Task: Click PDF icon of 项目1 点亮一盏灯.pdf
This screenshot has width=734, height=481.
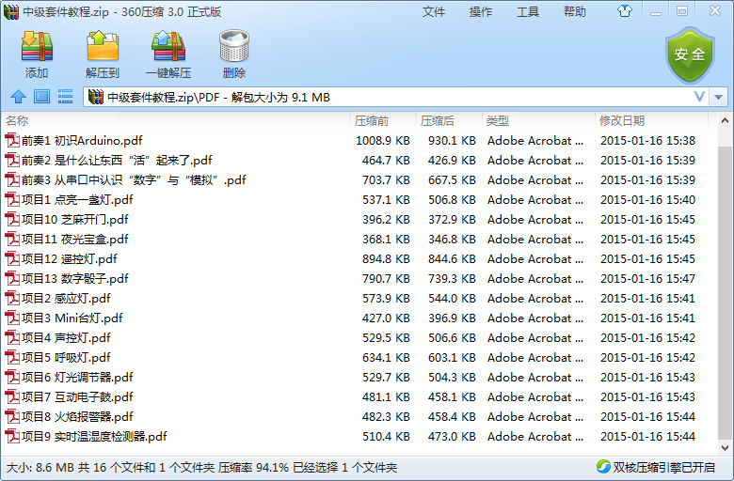Action: pos(12,199)
